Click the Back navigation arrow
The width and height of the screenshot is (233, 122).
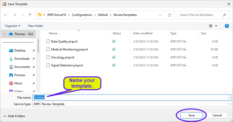click(x=6, y=15)
